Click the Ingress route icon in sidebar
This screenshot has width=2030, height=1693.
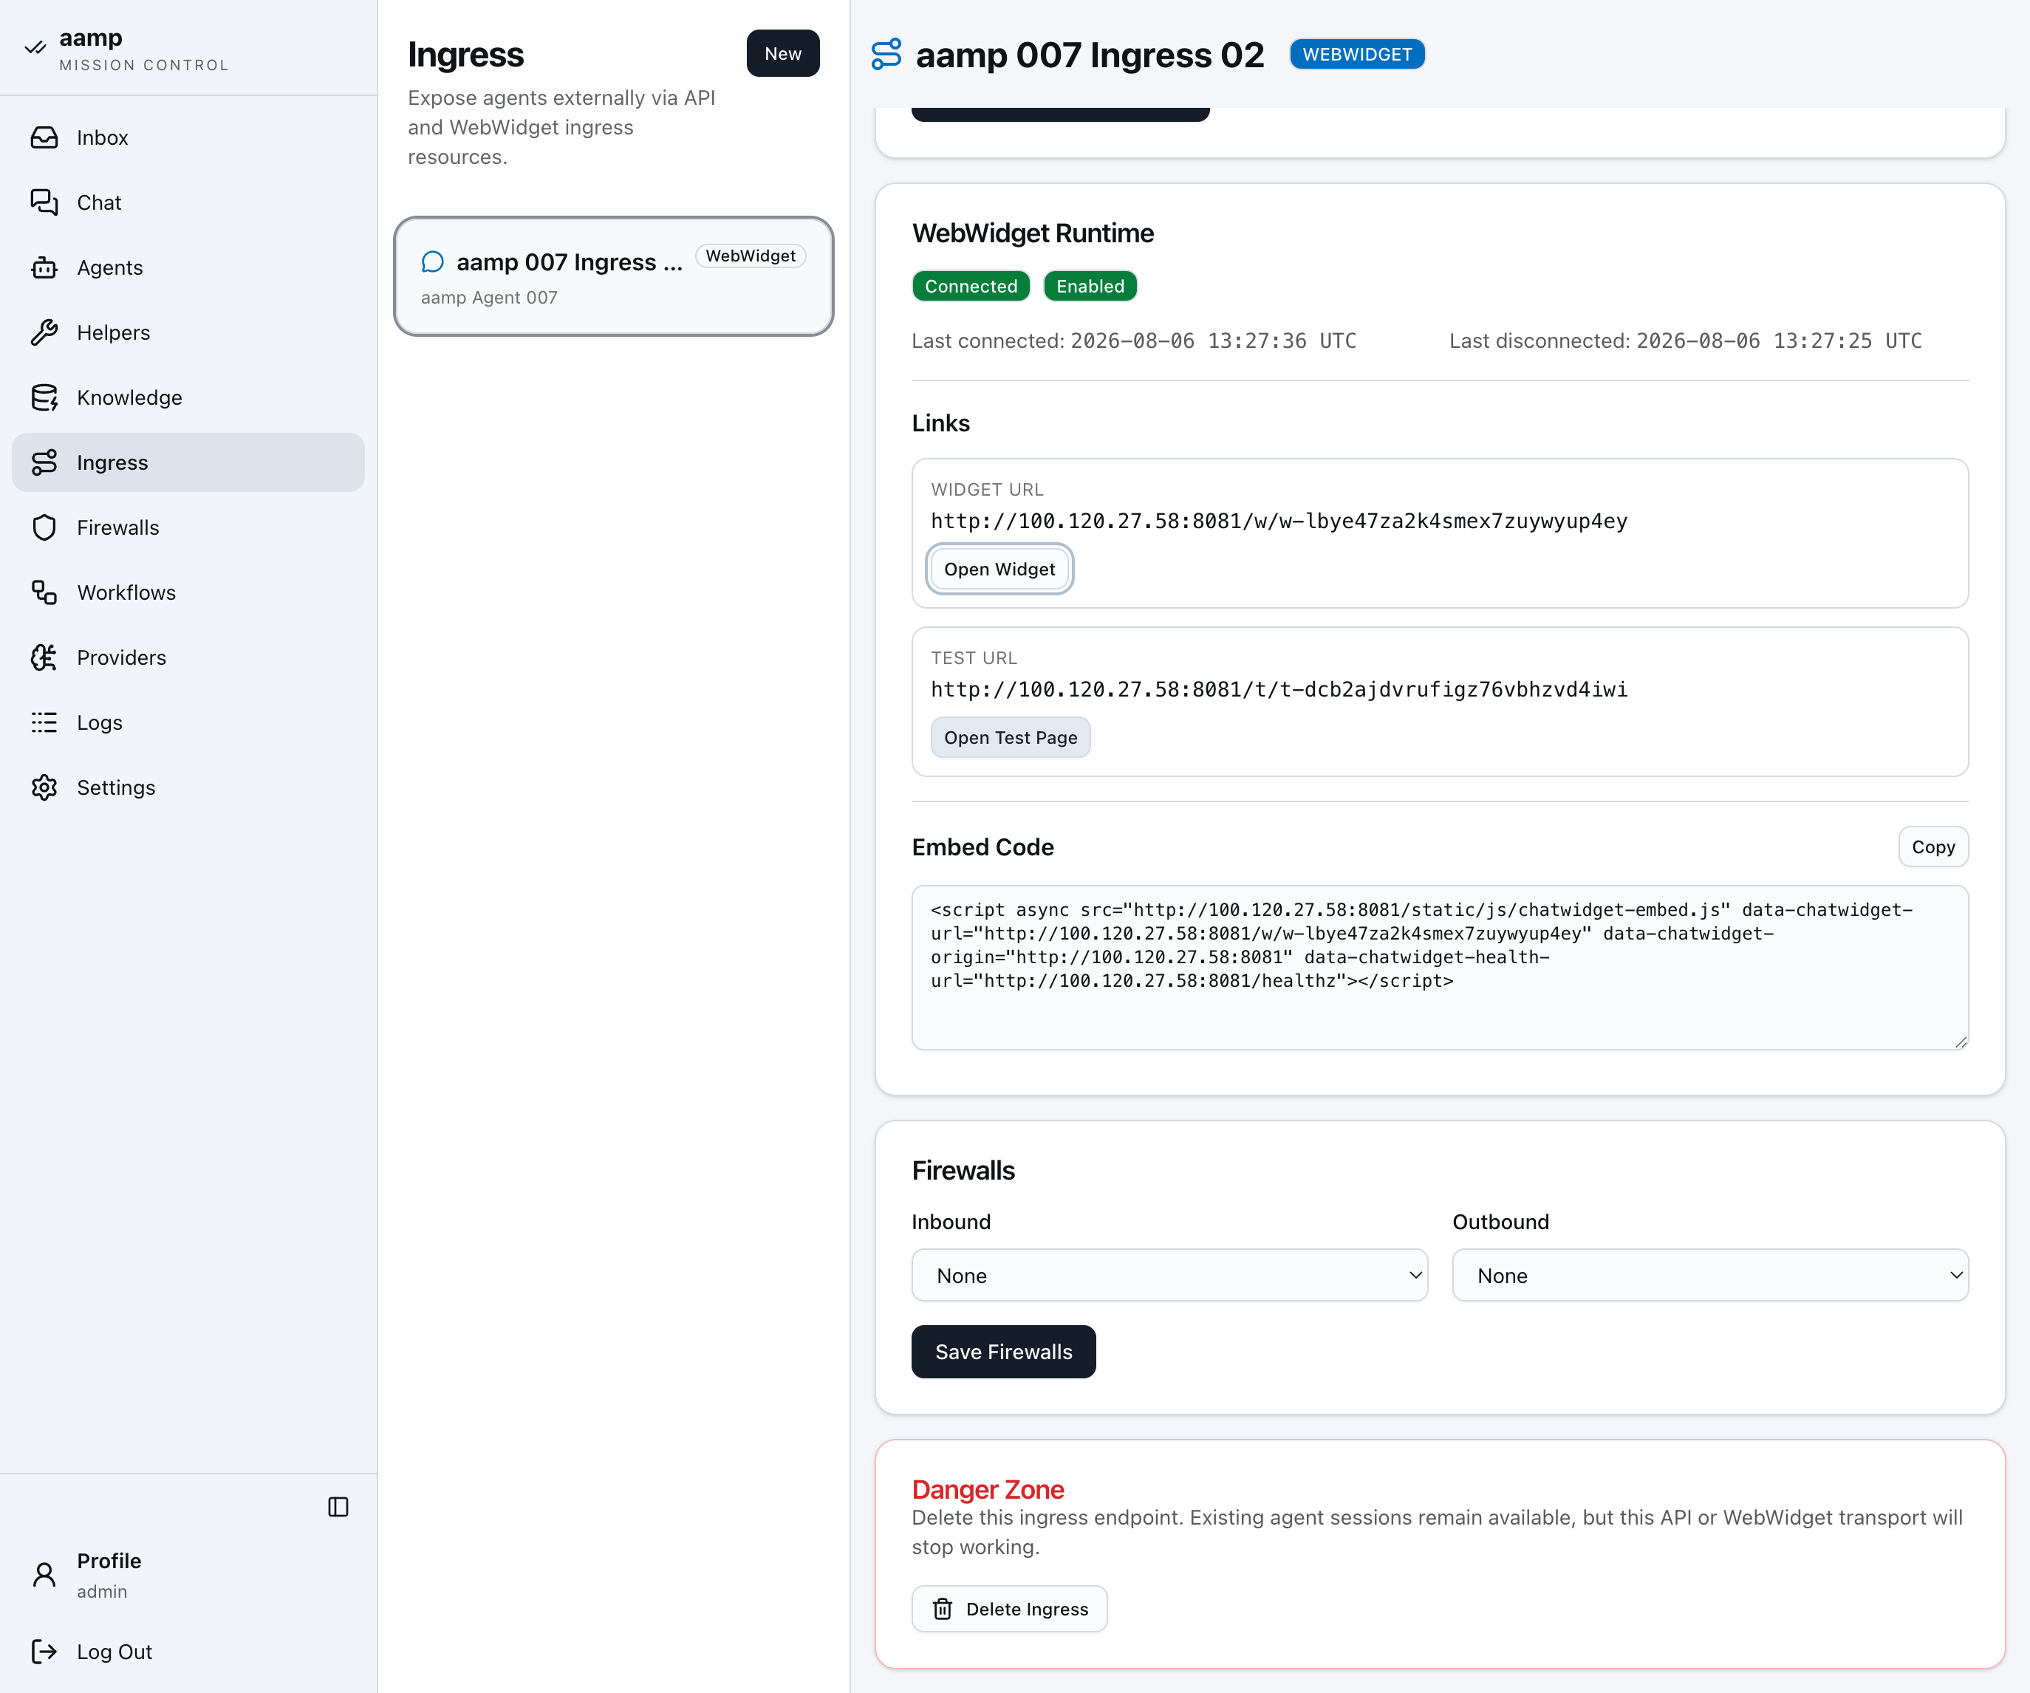click(x=44, y=462)
